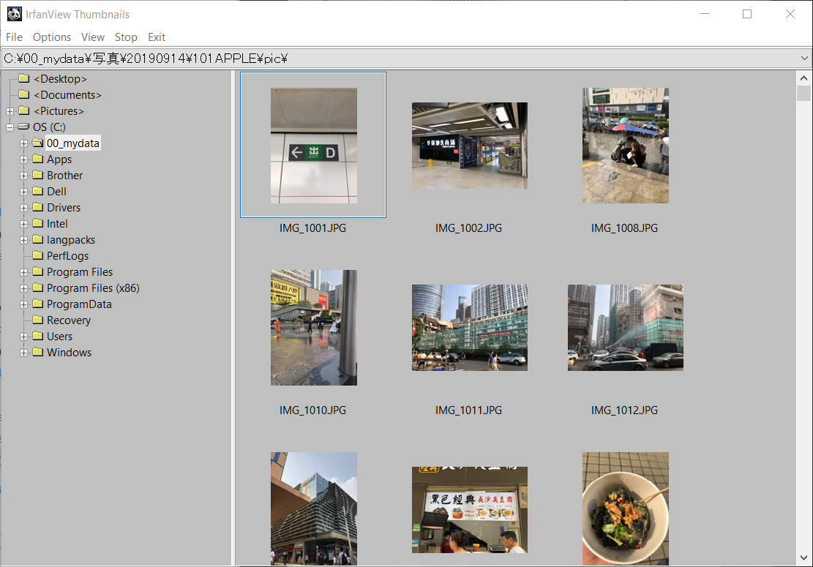Click the vertical scrollbar thumb
Screen dimensions: 813x567
tap(803, 94)
